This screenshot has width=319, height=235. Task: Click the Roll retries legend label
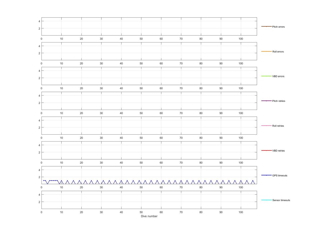278,126
